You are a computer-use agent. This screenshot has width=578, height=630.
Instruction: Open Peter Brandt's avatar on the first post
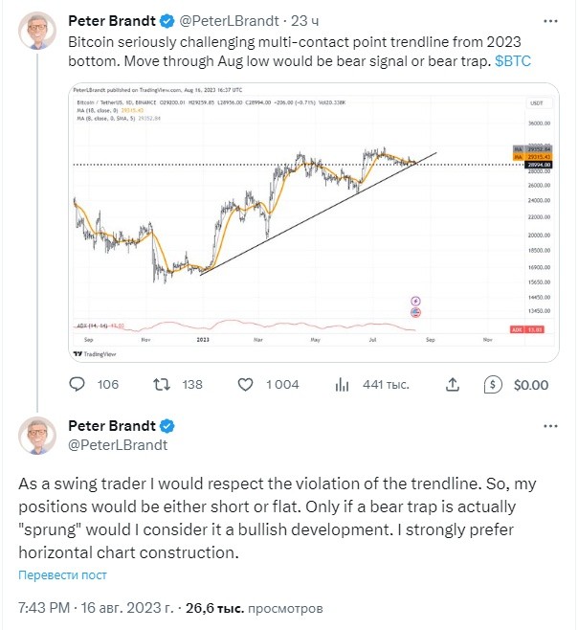(x=37, y=31)
